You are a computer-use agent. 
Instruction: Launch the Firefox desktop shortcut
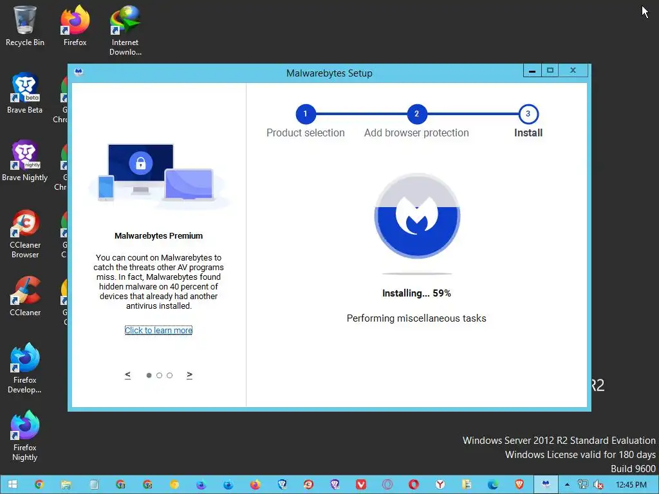pos(75,25)
